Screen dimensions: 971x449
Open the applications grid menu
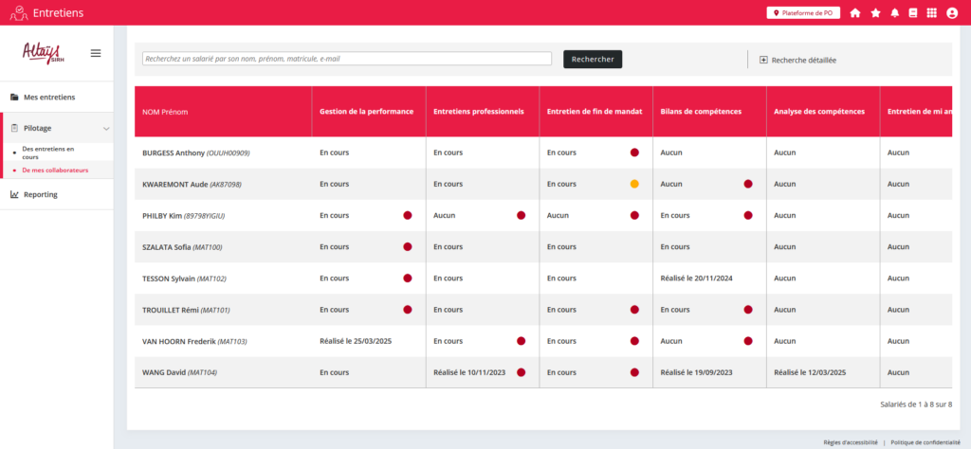point(932,13)
